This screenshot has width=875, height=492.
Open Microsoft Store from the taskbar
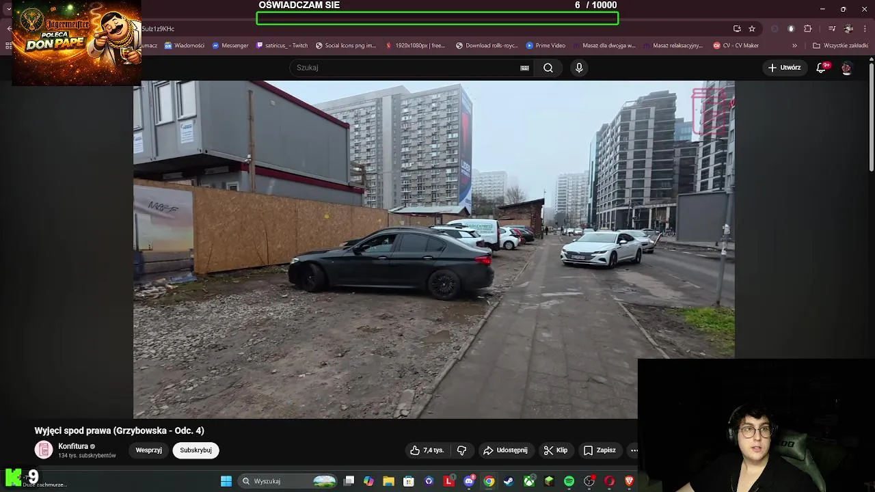(x=409, y=481)
